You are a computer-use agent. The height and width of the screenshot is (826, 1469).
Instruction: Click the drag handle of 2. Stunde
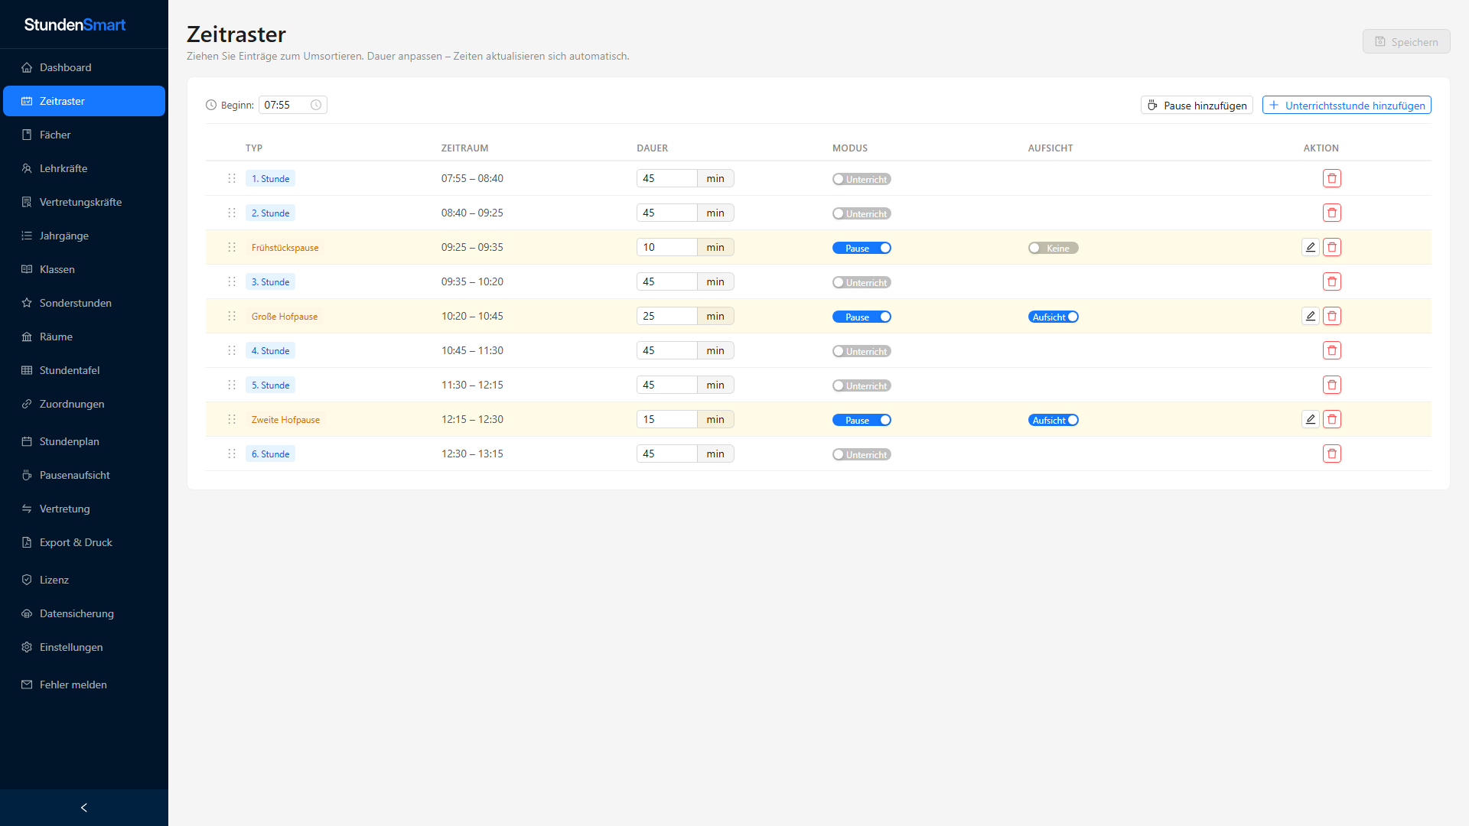pyautogui.click(x=232, y=213)
